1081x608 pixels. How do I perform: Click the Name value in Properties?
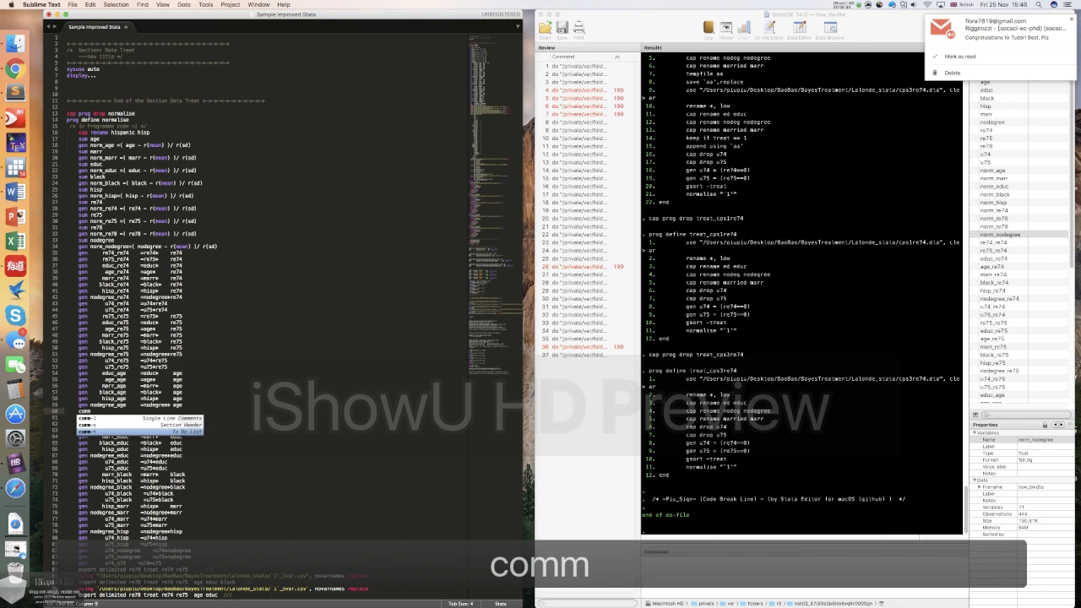click(1034, 440)
